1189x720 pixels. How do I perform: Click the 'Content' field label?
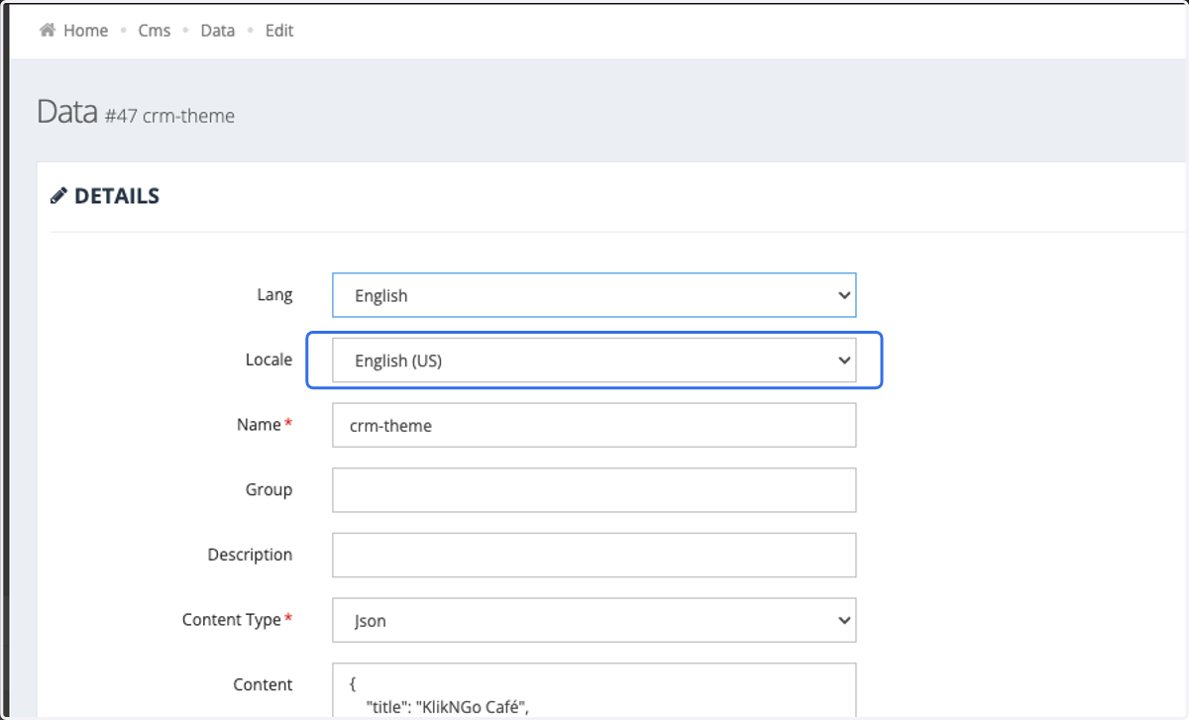pyautogui.click(x=264, y=685)
